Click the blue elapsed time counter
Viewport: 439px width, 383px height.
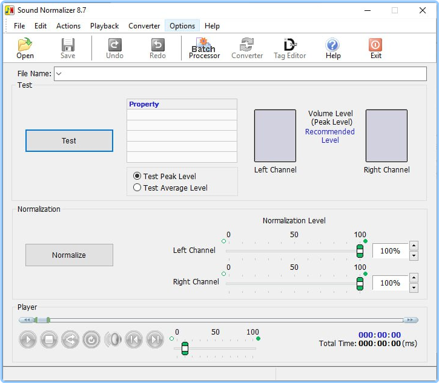380,335
